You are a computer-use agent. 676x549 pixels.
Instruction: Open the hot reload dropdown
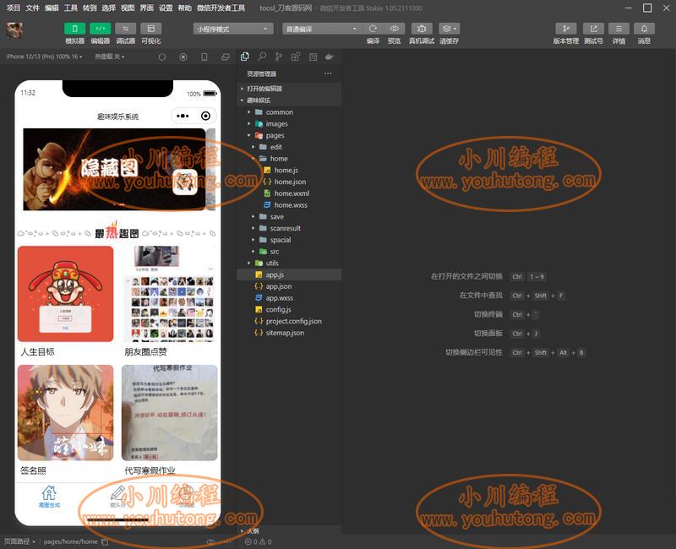tap(110, 57)
